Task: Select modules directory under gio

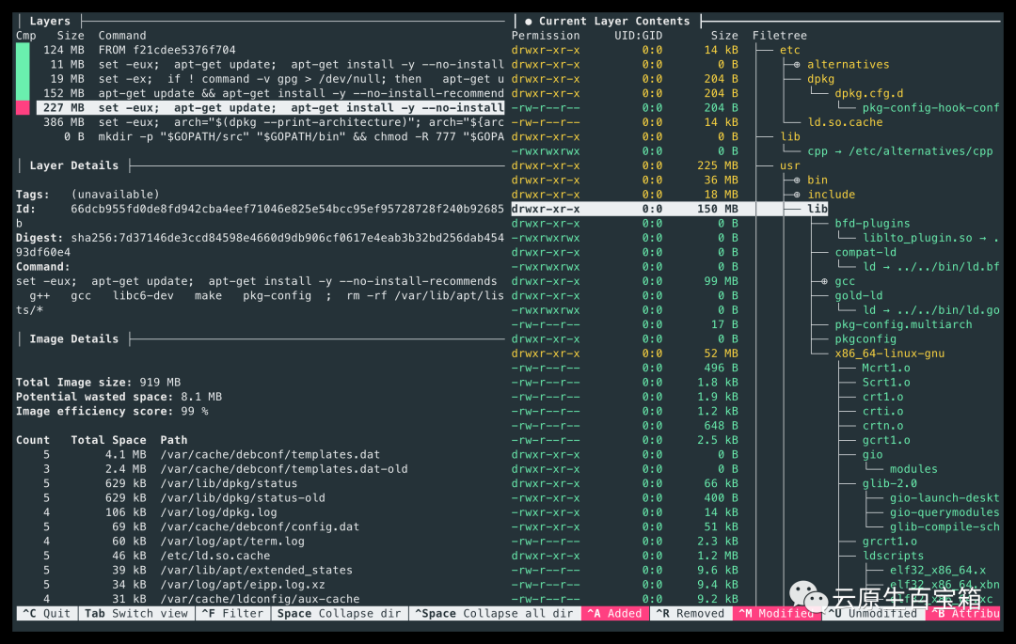Action: 913,469
